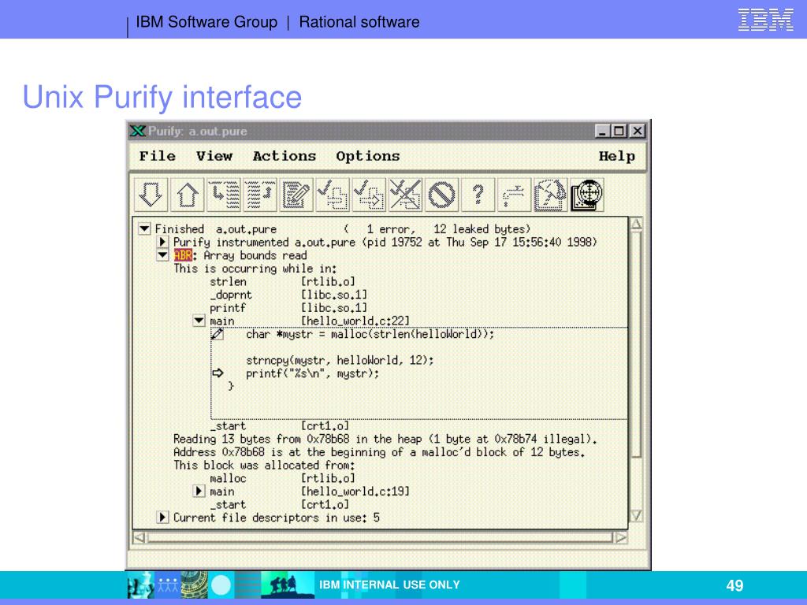Expand the main [hello_world.c:19] frame
Image resolution: width=807 pixels, height=605 pixels.
click(x=199, y=491)
